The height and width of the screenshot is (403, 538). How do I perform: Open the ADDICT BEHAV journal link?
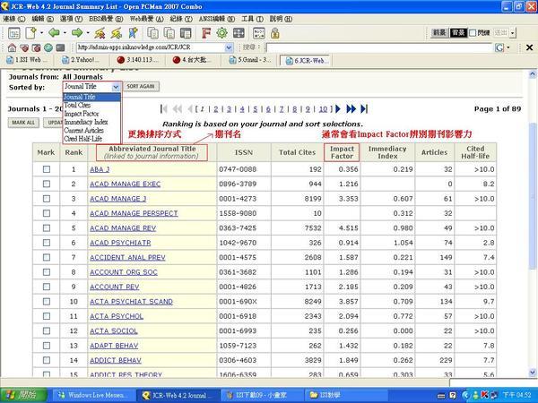(116, 360)
